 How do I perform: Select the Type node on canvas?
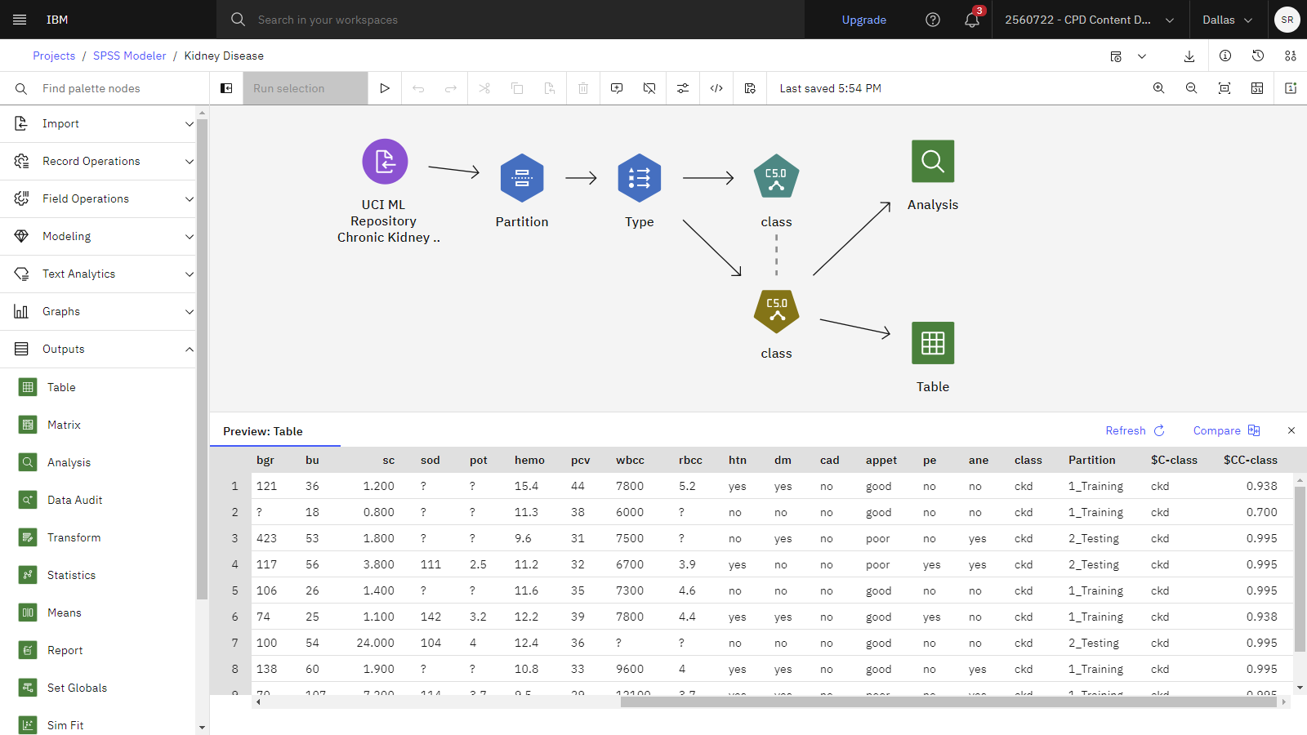click(640, 178)
